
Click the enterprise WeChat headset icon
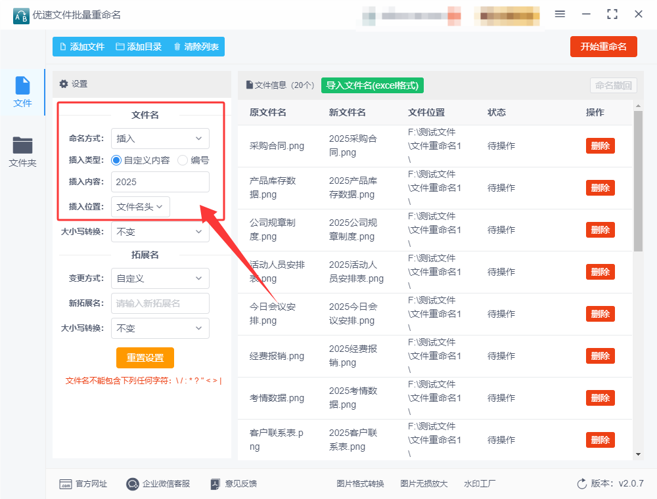tap(133, 484)
